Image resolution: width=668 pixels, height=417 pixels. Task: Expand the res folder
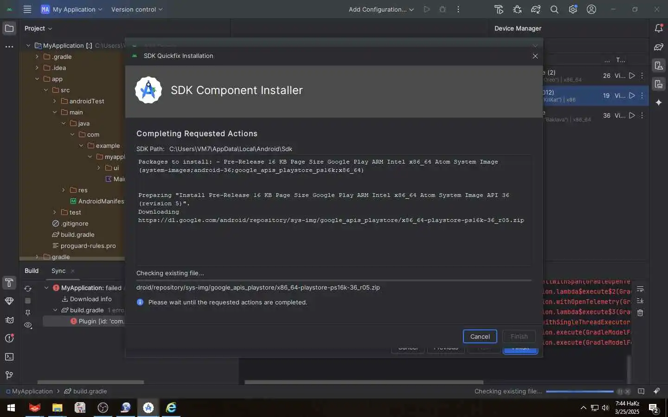coord(64,190)
